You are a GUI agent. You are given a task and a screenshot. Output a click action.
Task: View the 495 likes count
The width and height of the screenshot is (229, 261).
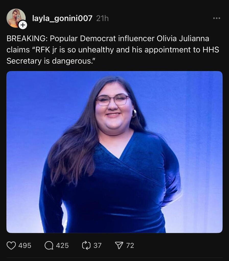point(25,245)
